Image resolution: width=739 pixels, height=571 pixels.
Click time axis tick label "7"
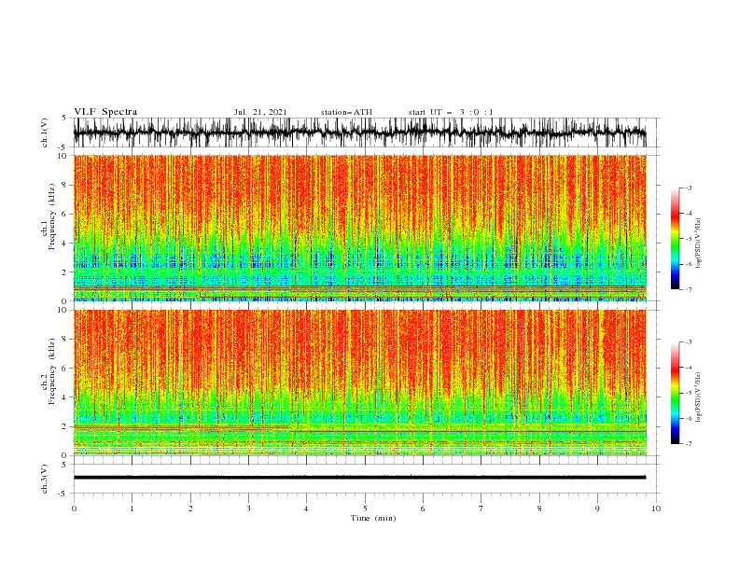coord(481,508)
